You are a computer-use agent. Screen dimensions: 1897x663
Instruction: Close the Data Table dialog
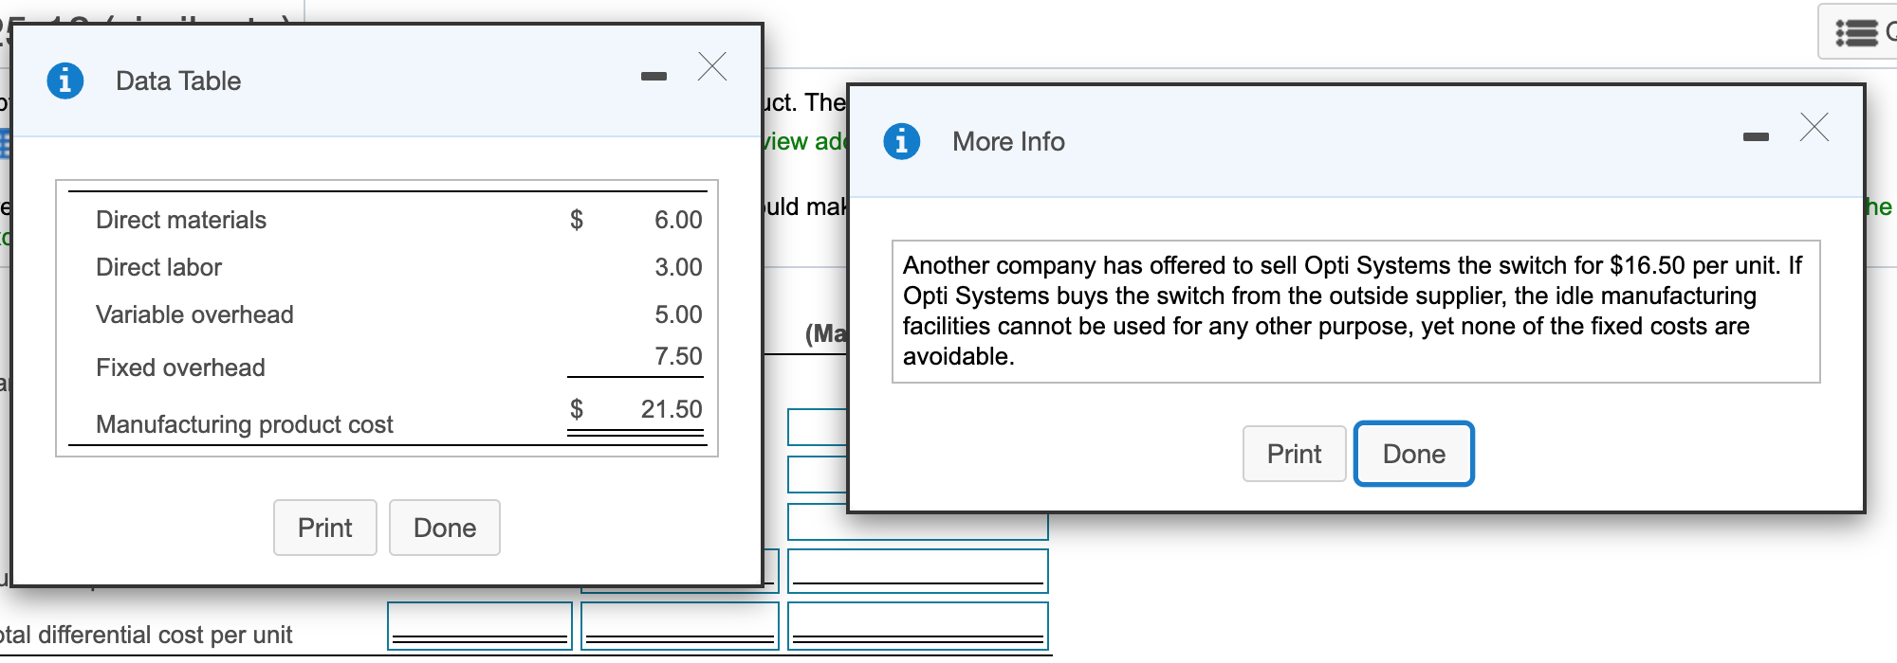712,67
